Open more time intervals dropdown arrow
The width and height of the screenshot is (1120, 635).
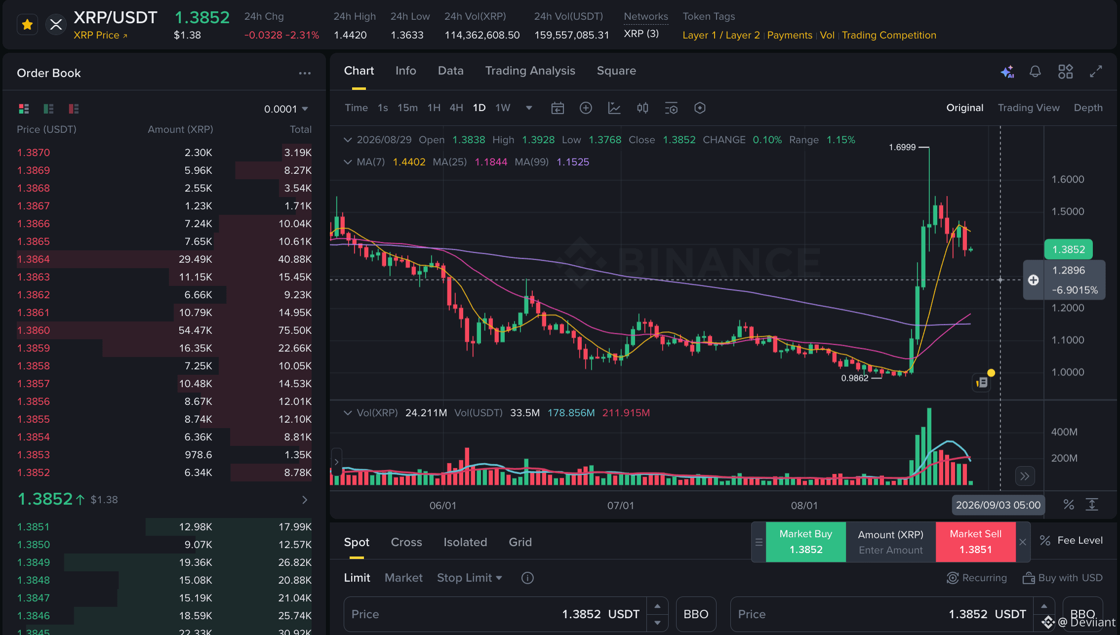(x=529, y=108)
